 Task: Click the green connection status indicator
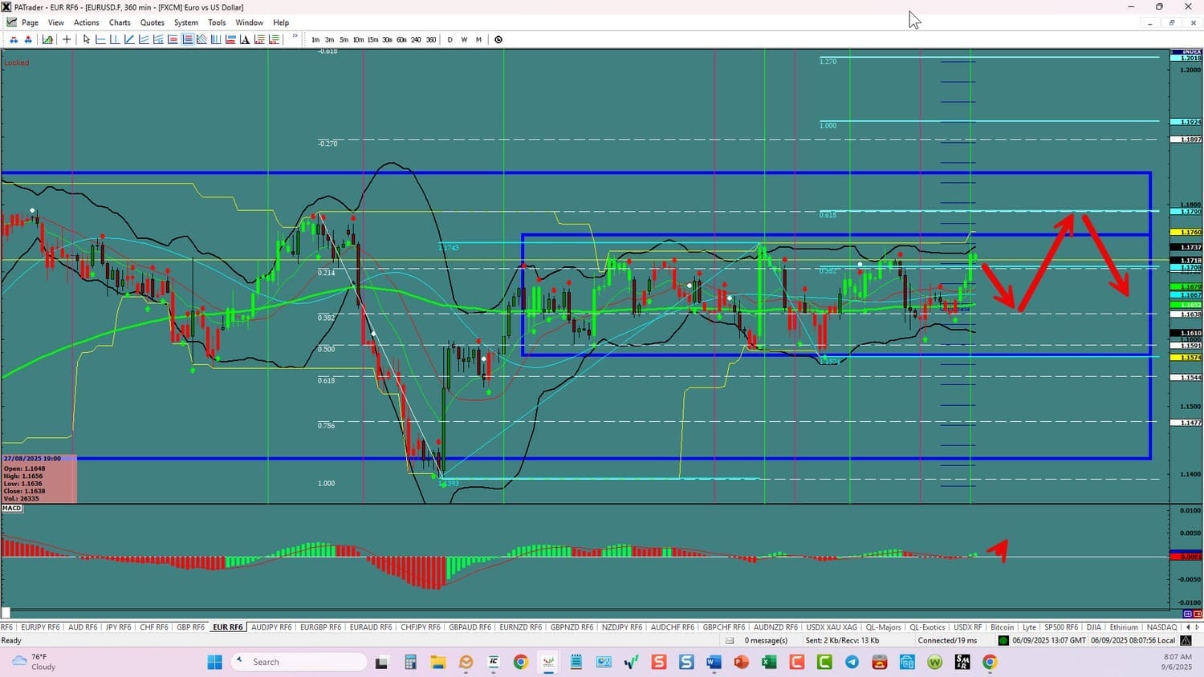coord(1003,640)
